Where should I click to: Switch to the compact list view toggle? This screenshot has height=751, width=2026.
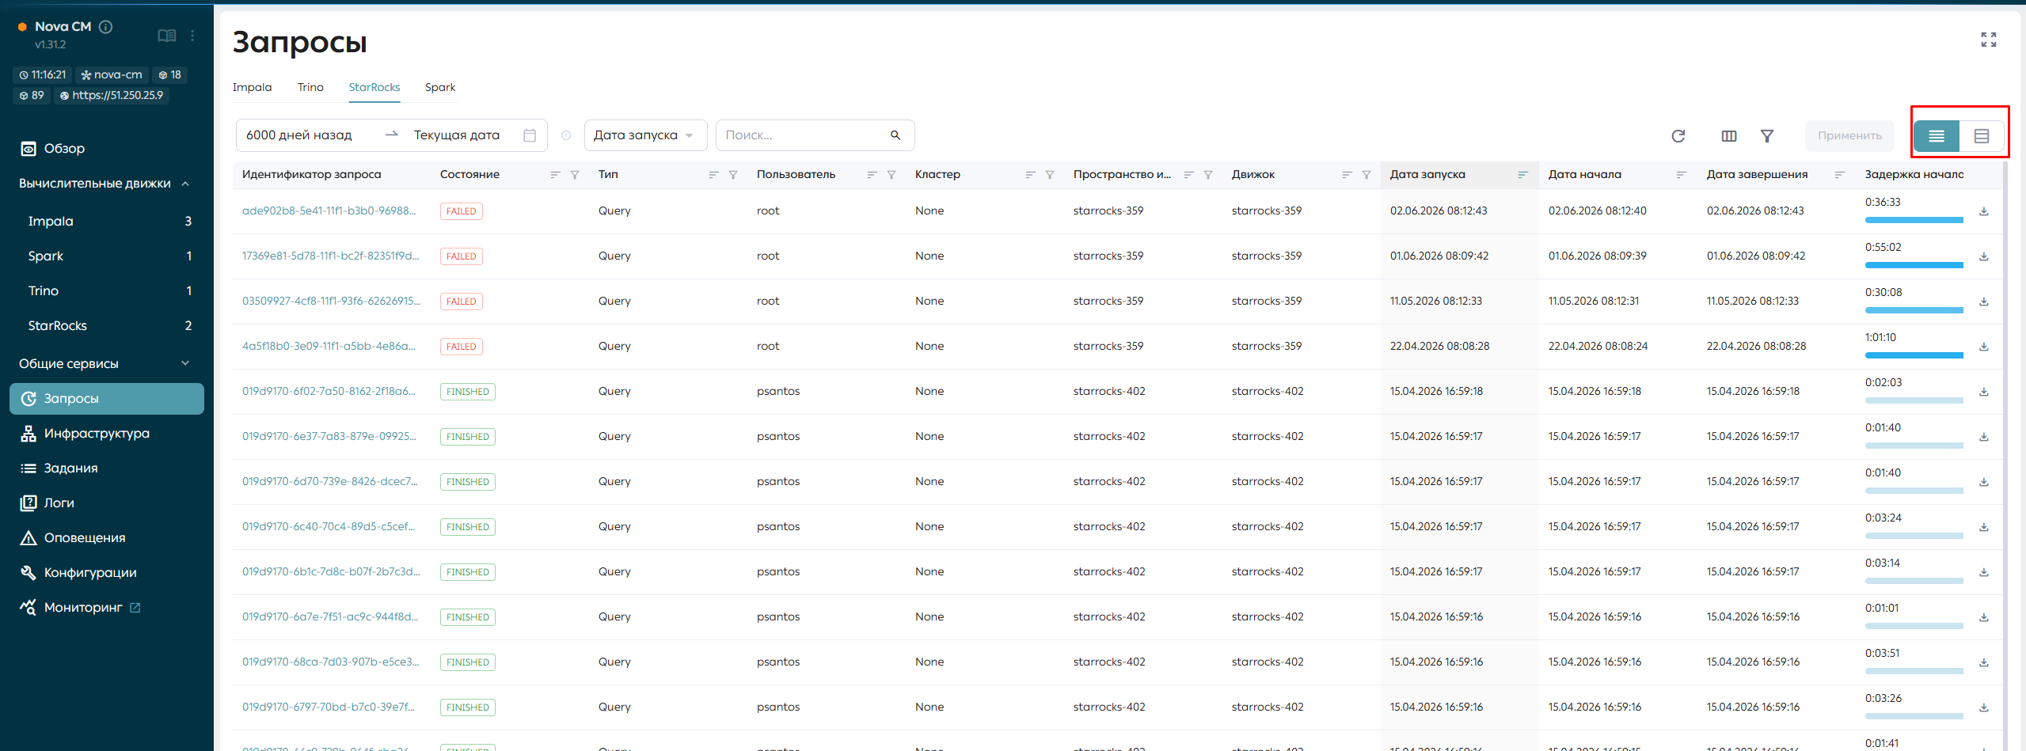pos(1937,136)
